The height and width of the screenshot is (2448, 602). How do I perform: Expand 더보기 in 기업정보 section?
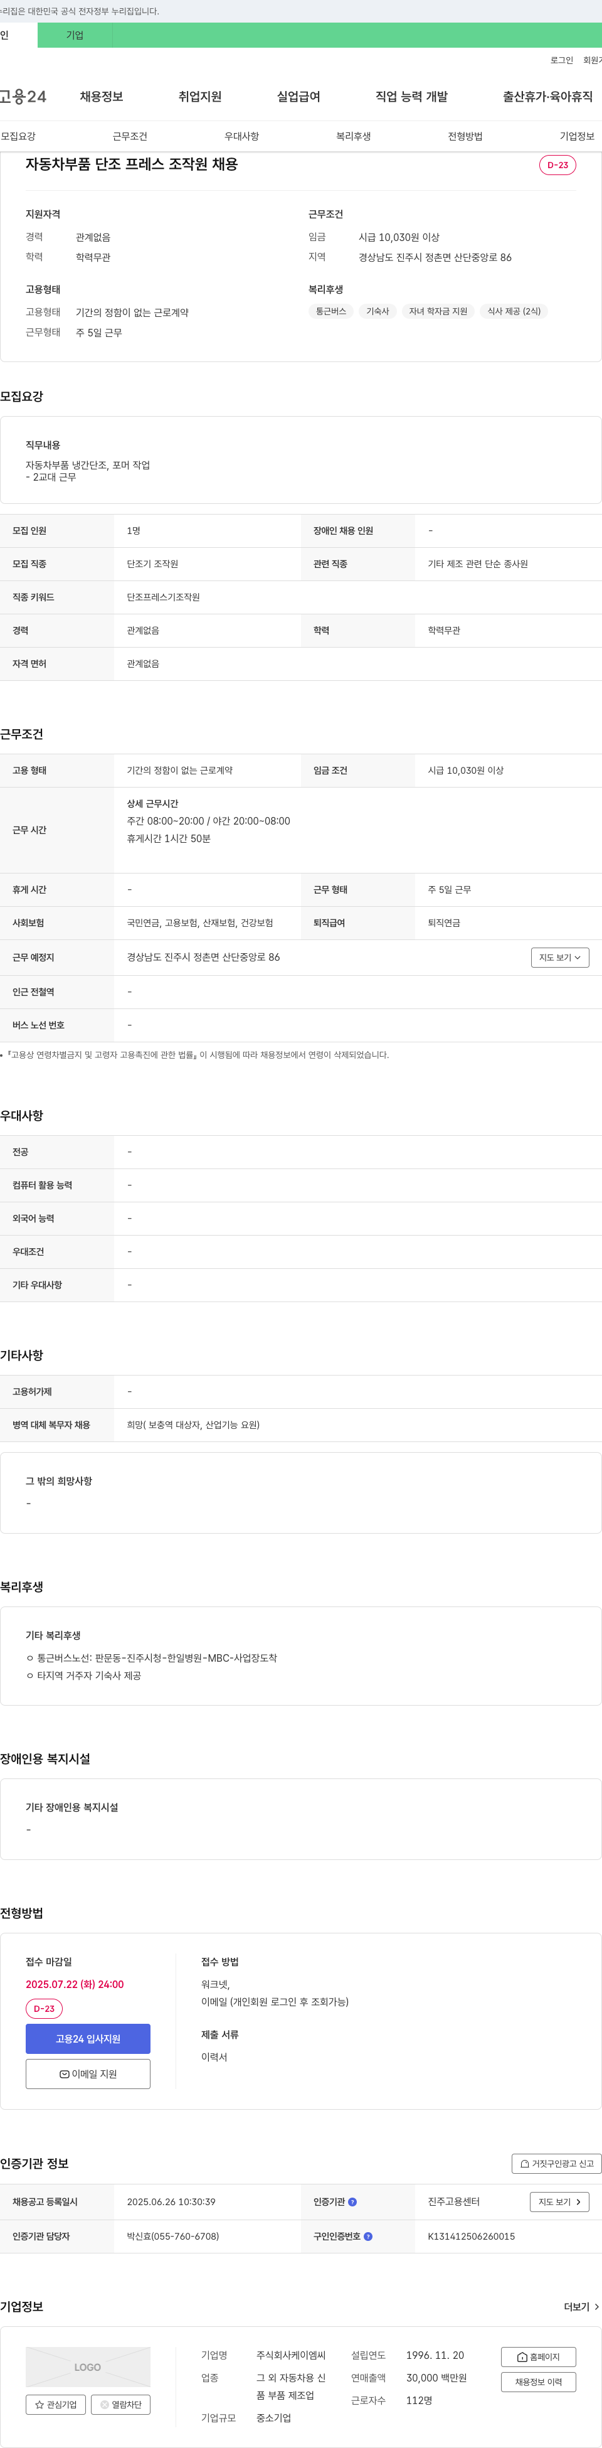pos(581,2306)
